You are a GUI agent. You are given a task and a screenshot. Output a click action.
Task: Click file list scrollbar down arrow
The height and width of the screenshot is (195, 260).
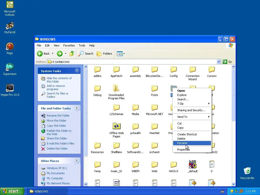click(x=233, y=184)
